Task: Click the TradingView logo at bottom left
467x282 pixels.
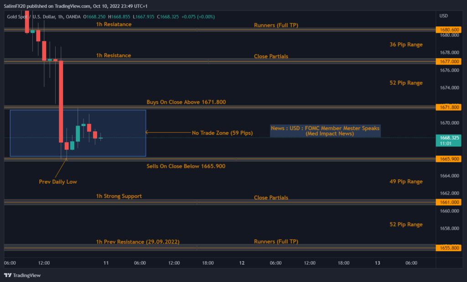Action: point(22,275)
